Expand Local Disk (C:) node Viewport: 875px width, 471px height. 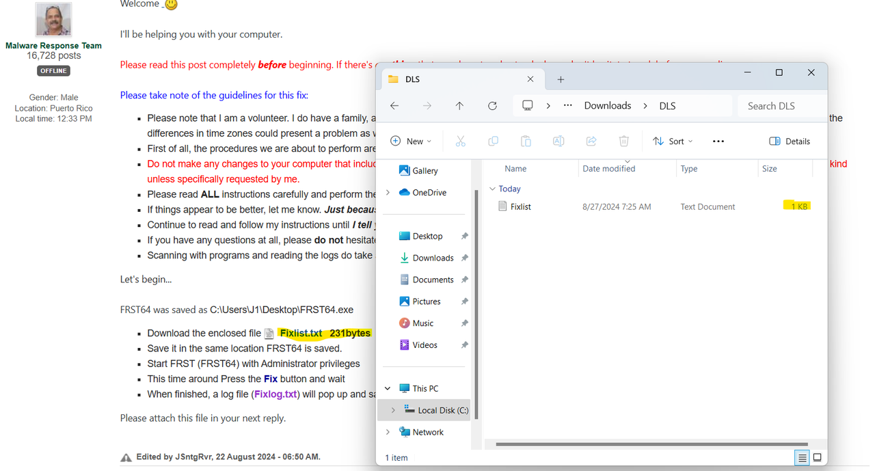click(x=393, y=410)
